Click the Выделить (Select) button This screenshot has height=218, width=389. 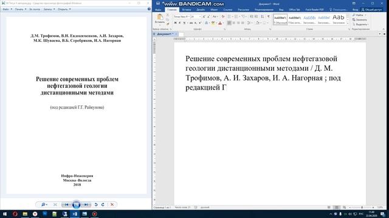[360, 24]
